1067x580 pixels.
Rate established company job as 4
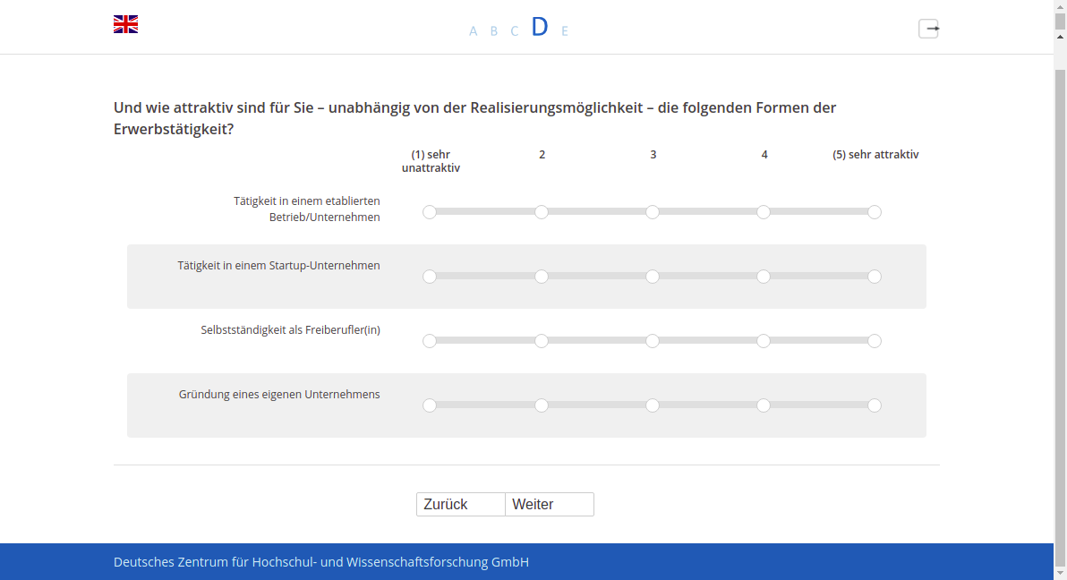point(764,212)
